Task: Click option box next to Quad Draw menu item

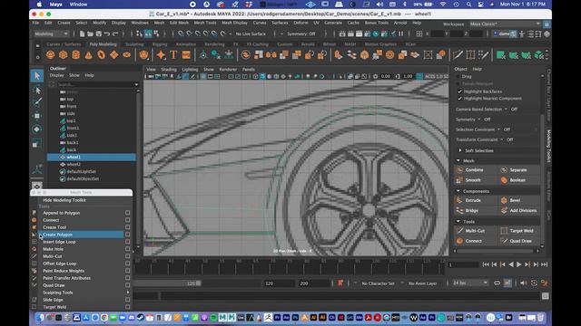Action: click(x=127, y=285)
